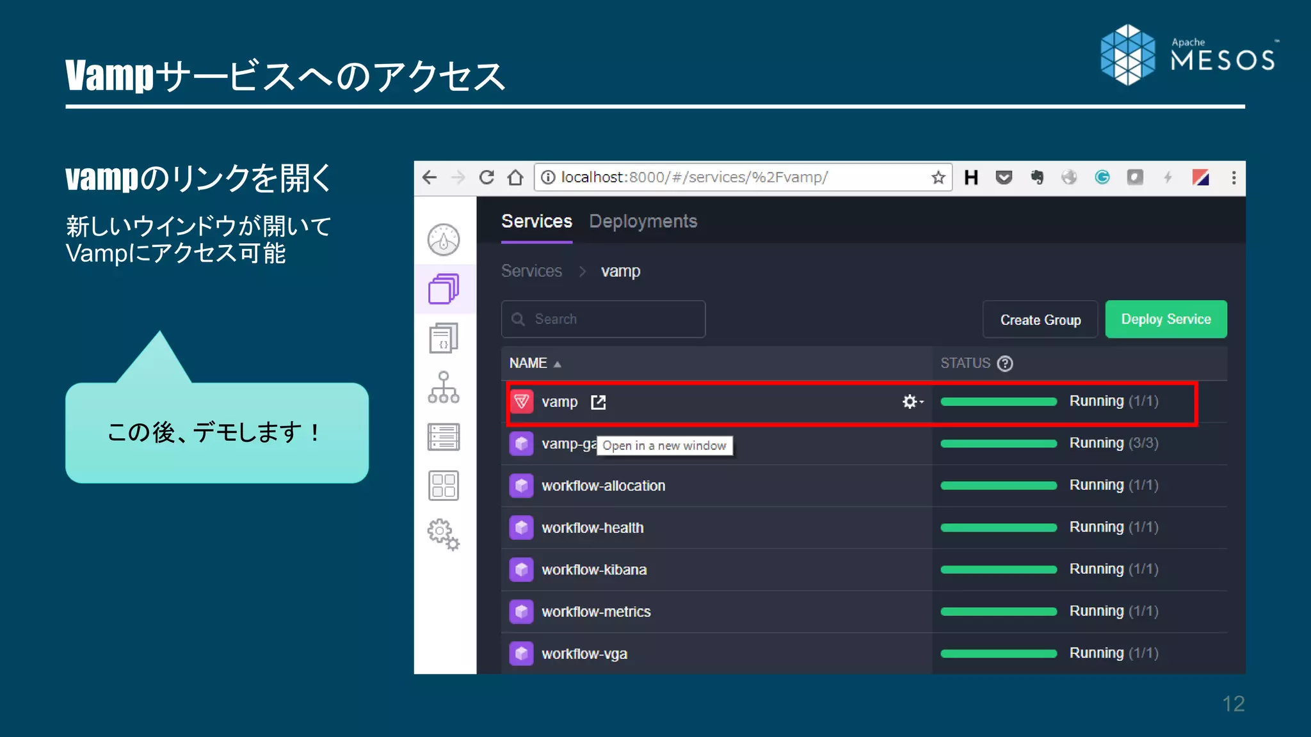The width and height of the screenshot is (1311, 737).
Task: Open the Dashboard gauge icon in sidebar
Action: tap(444, 240)
